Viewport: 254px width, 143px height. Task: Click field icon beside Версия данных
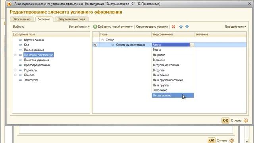click(x=20, y=40)
